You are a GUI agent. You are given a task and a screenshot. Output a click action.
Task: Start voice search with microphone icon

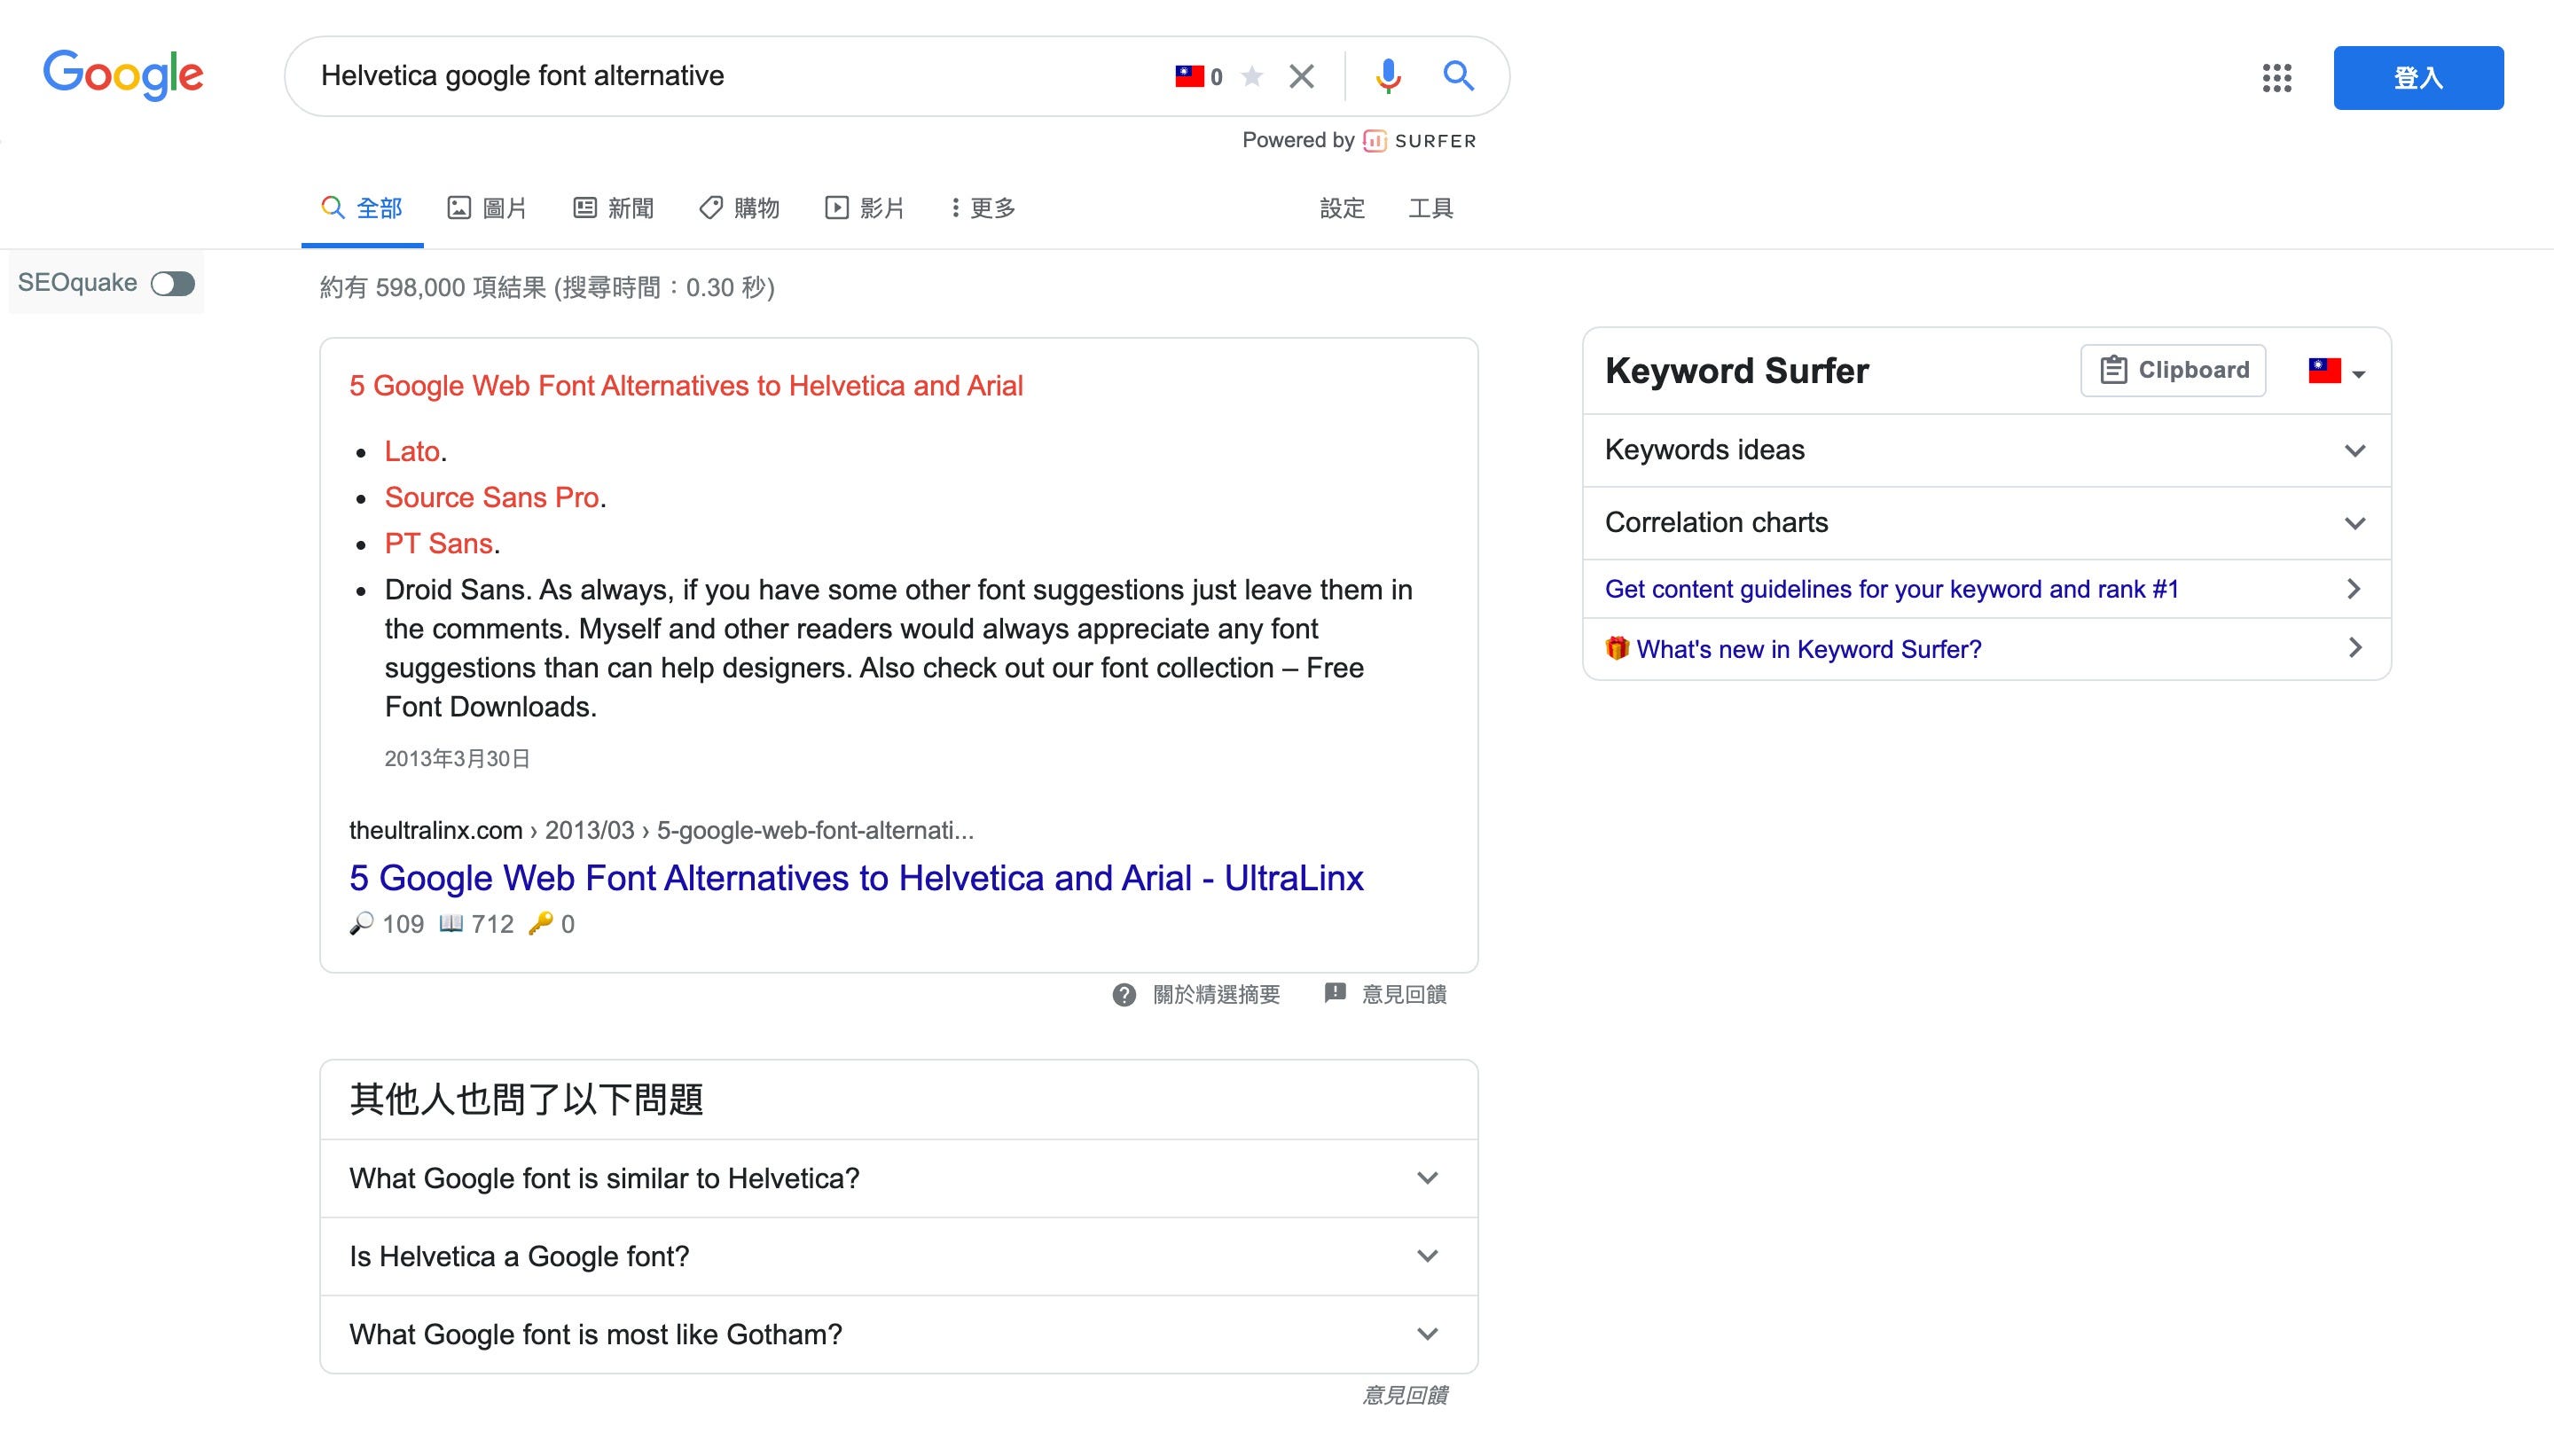(x=1387, y=76)
